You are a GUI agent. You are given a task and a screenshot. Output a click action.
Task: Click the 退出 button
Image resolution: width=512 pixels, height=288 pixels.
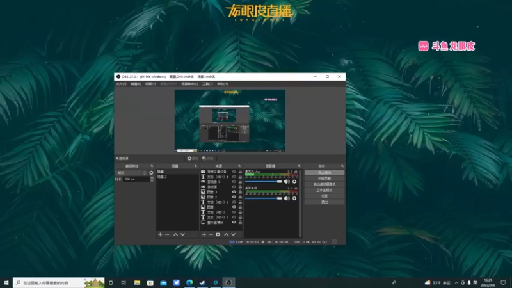coord(324,202)
